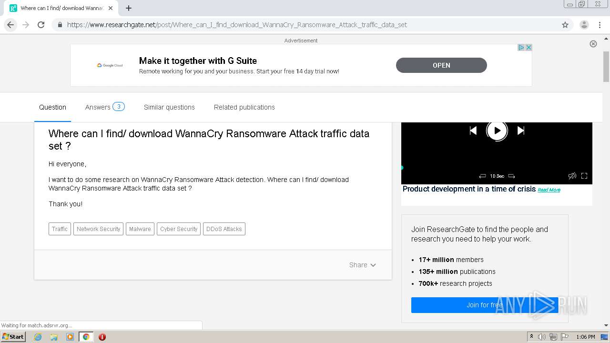Open the Chrome three-dot menu
The height and width of the screenshot is (343, 610).
pyautogui.click(x=600, y=25)
